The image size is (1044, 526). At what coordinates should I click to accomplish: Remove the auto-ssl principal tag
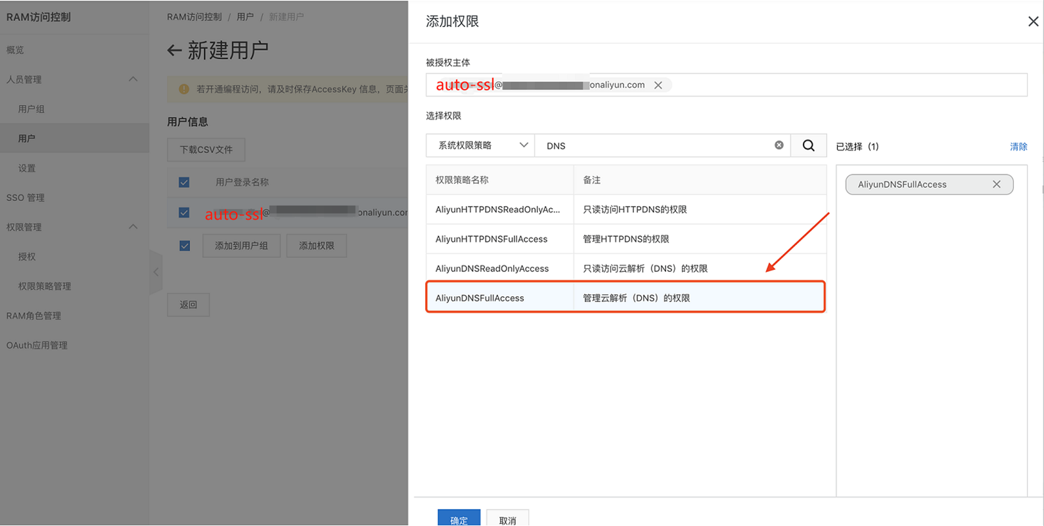click(658, 85)
